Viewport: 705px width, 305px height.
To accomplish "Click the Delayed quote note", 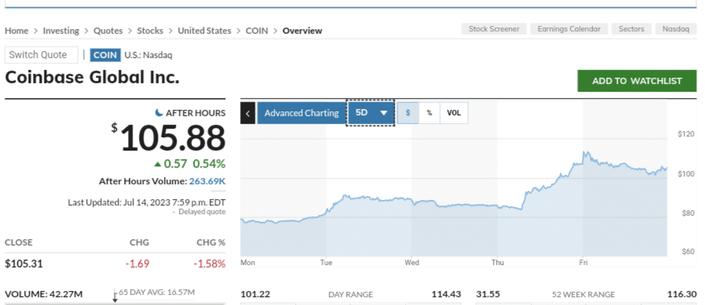I will pyautogui.click(x=202, y=212).
